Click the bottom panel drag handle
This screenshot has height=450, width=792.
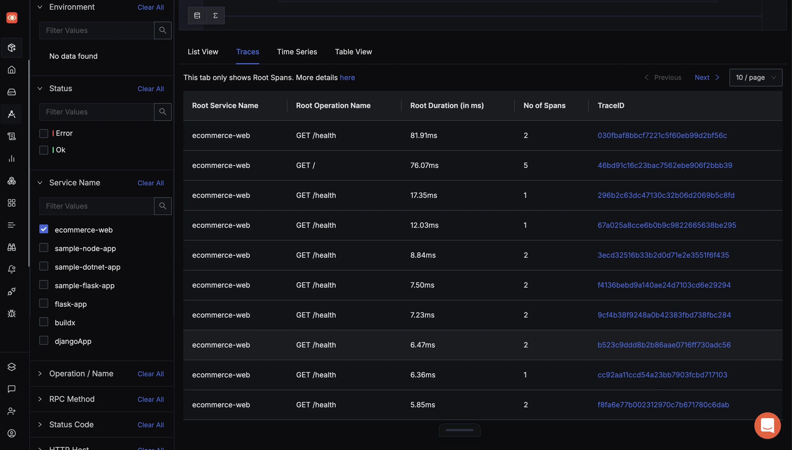click(x=459, y=430)
